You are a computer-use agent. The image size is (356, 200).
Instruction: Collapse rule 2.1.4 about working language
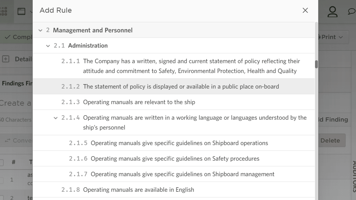coord(55,117)
